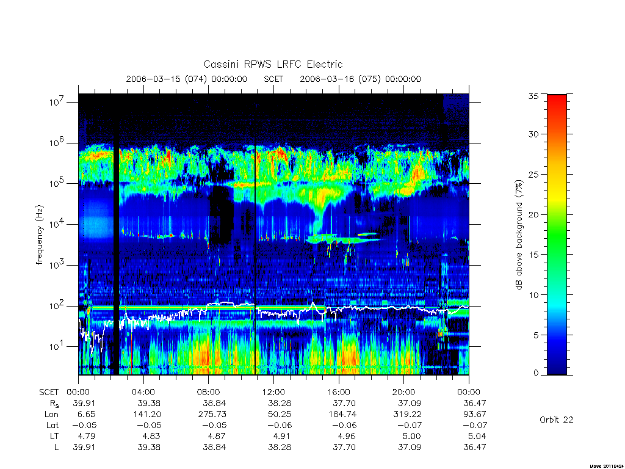
Task: Click the "dB above background (7%)" label
Action: coord(519,234)
